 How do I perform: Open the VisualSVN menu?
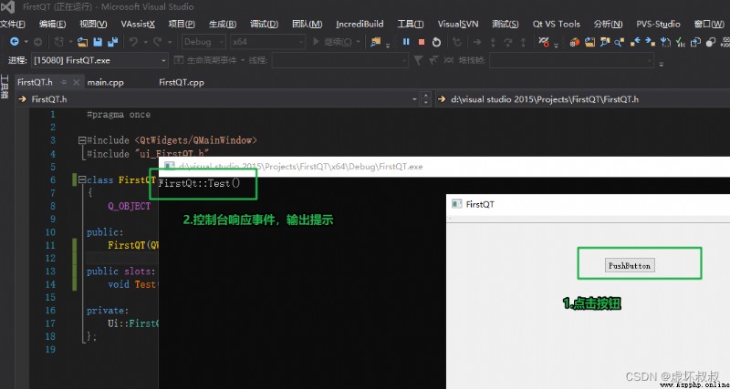458,25
